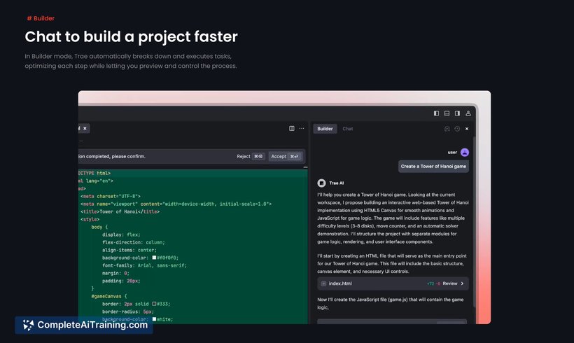Click the chat panel scrollbar

point(475,221)
